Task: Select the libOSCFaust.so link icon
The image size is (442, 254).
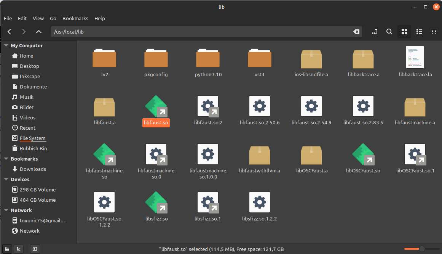Action: click(x=363, y=154)
